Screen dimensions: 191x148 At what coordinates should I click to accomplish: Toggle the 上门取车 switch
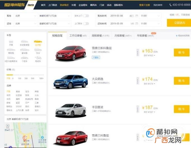point(86,23)
